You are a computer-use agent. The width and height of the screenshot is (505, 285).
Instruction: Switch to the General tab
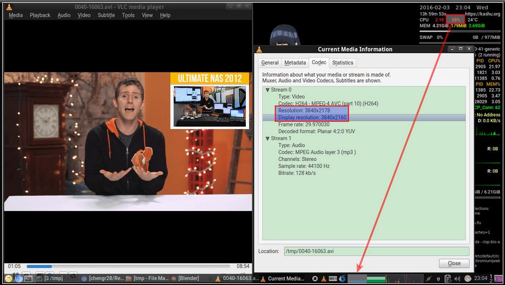point(270,62)
